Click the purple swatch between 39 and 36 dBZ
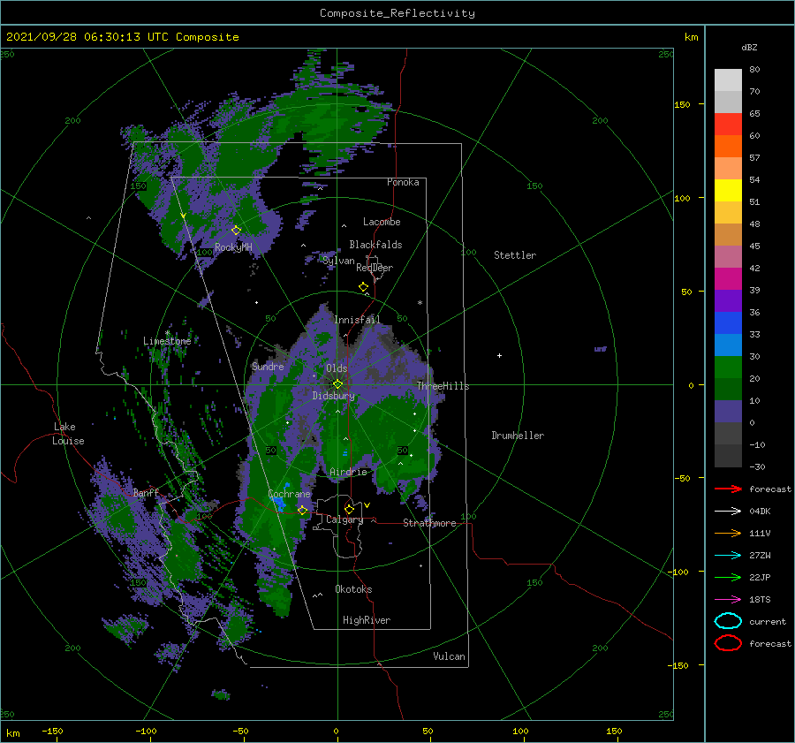The height and width of the screenshot is (743, 795). point(728,301)
